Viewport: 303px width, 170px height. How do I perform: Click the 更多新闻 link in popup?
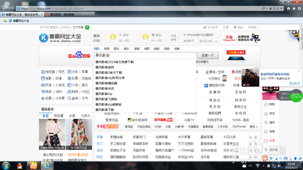click(294, 83)
